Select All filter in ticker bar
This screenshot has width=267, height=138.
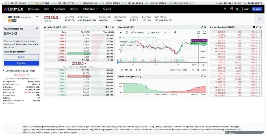tap(6, 3)
